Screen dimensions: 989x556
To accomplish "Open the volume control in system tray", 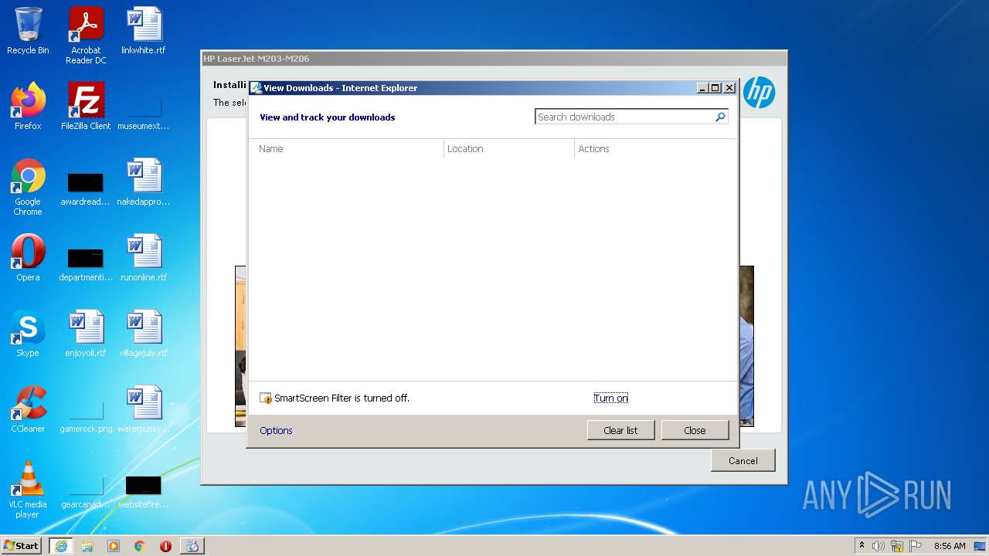I will point(879,546).
